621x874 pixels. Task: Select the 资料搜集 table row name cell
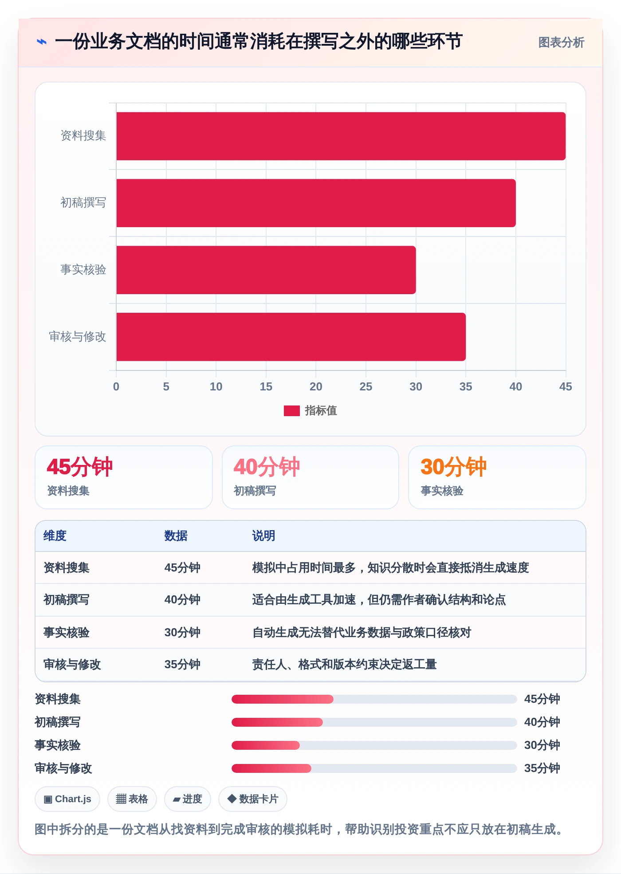(67, 568)
